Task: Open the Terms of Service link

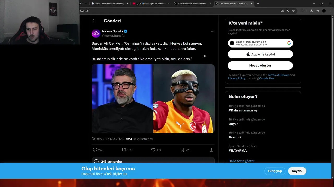Action: (278, 75)
